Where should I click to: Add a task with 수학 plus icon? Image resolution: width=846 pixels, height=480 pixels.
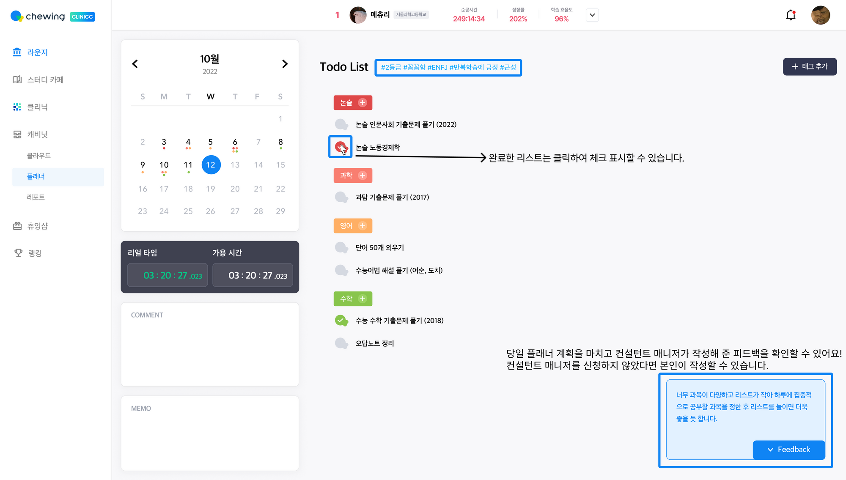point(363,299)
